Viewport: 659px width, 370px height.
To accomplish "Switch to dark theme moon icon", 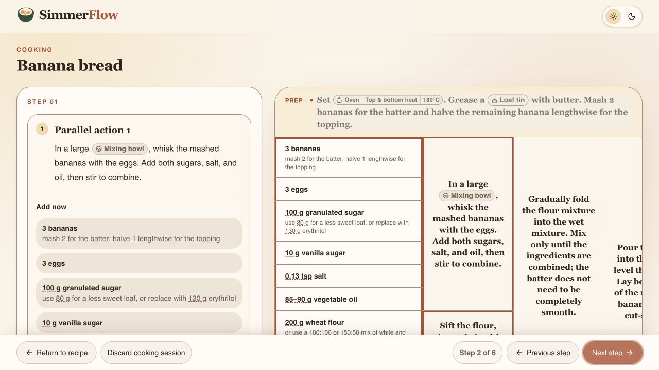I will click(632, 16).
